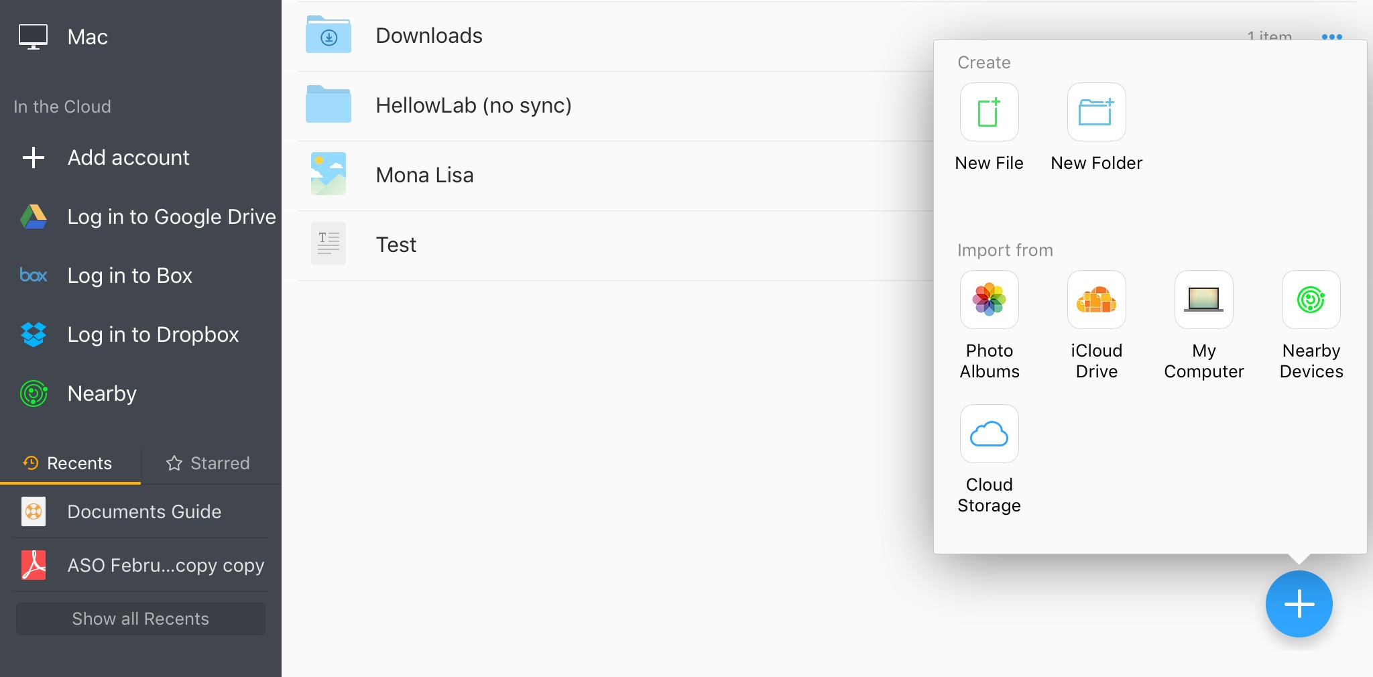Open the Downloads folder
The height and width of the screenshot is (677, 1373).
pos(429,36)
